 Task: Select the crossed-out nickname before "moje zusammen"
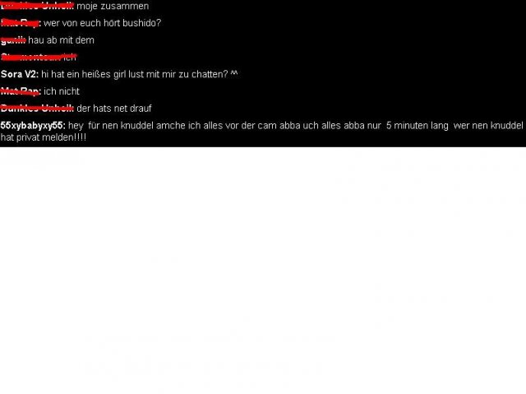37,6
